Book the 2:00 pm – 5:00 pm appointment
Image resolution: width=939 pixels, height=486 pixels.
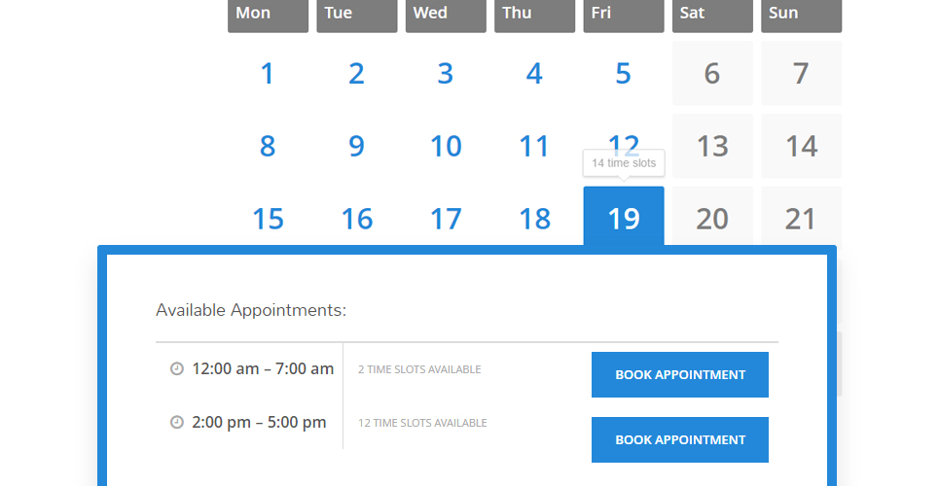(680, 440)
